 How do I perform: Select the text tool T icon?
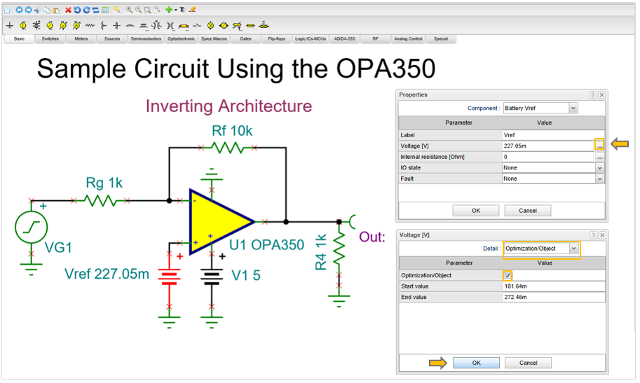click(x=182, y=11)
